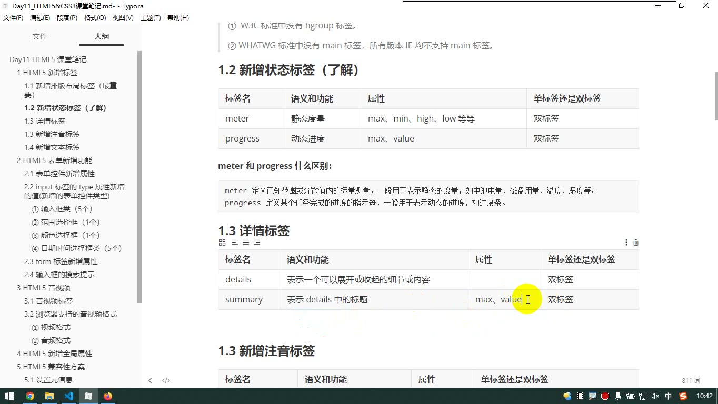Click the muted speaker tray icon

[x=655, y=396]
